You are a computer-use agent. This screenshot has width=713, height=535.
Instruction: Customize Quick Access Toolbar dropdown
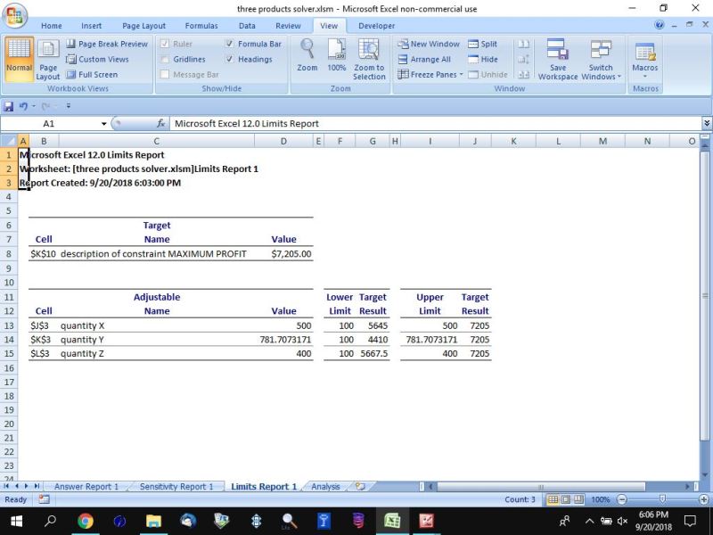coord(69,106)
